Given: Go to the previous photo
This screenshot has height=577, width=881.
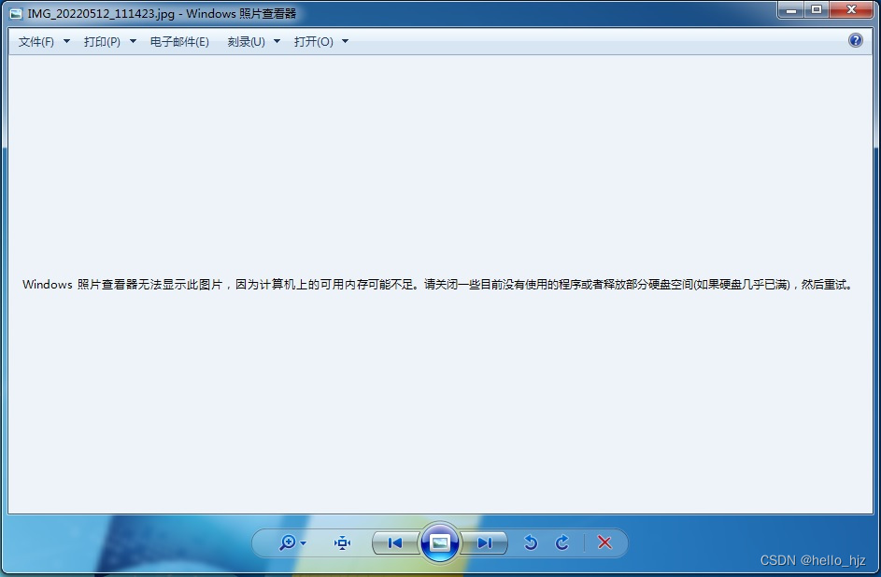Looking at the screenshot, I should click(395, 542).
